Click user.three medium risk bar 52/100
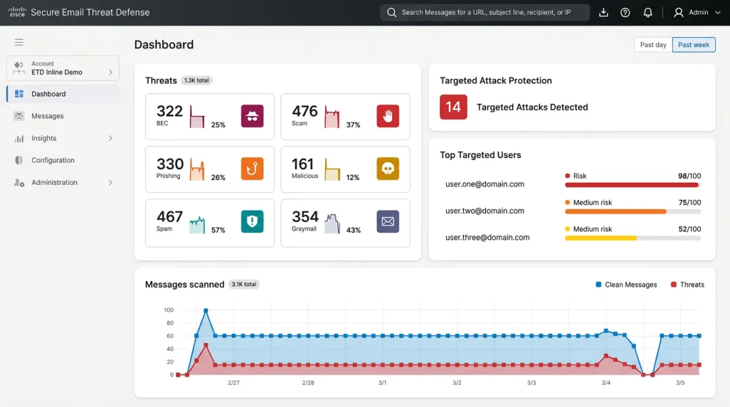 [x=633, y=238]
